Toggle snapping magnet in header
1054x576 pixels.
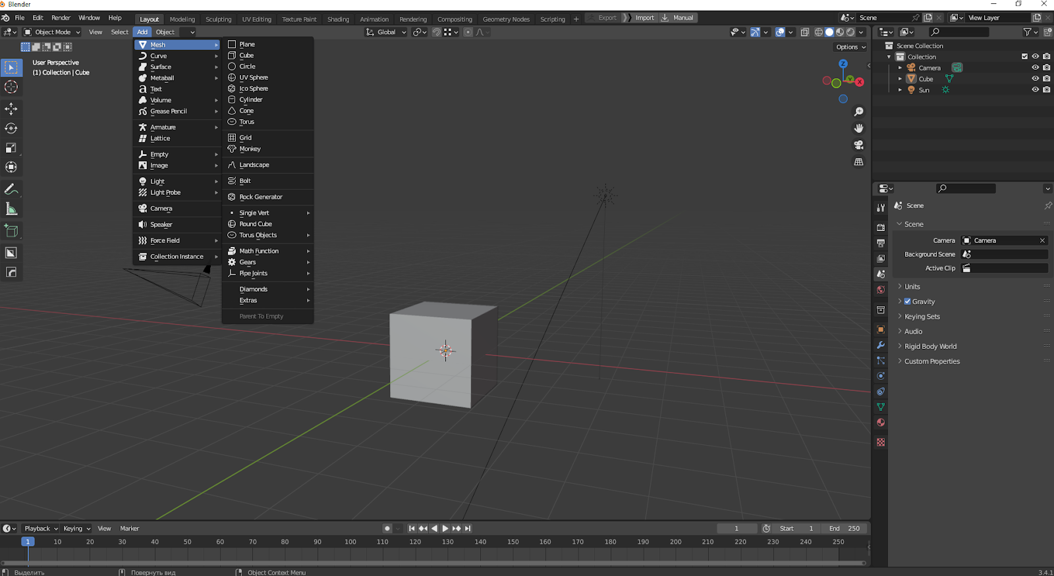click(436, 32)
